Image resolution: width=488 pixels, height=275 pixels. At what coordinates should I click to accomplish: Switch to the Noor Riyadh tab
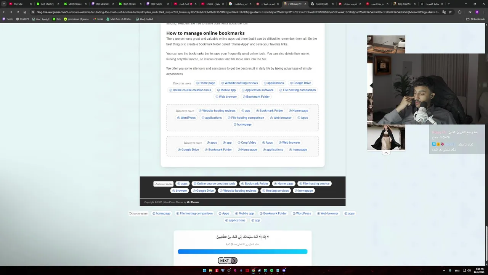point(322,4)
